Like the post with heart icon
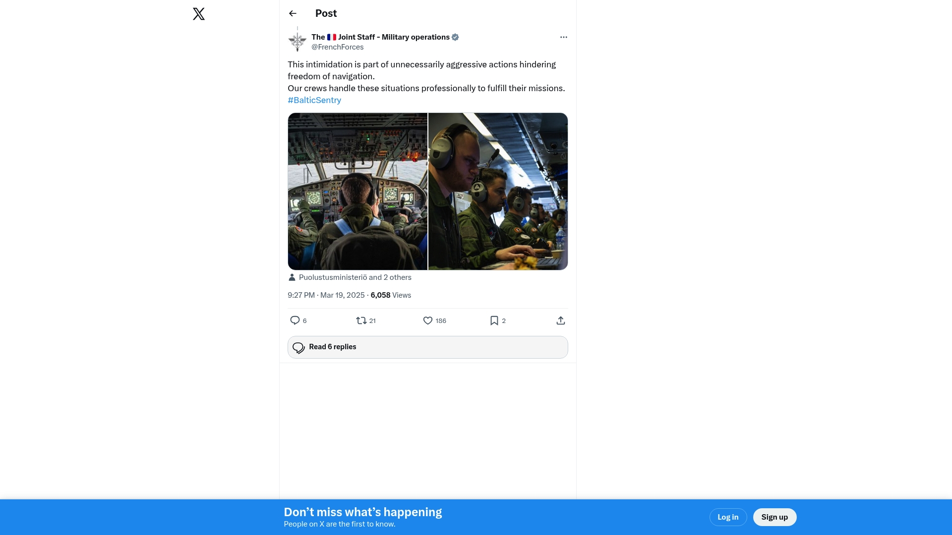The image size is (952, 535). [x=428, y=321]
